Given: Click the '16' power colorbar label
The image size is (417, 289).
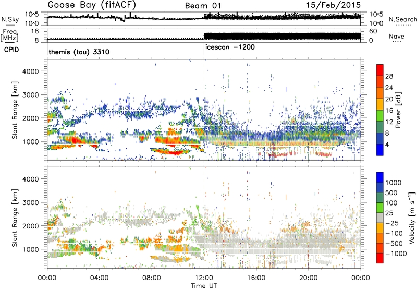Looking at the screenshot, I should (x=389, y=111).
